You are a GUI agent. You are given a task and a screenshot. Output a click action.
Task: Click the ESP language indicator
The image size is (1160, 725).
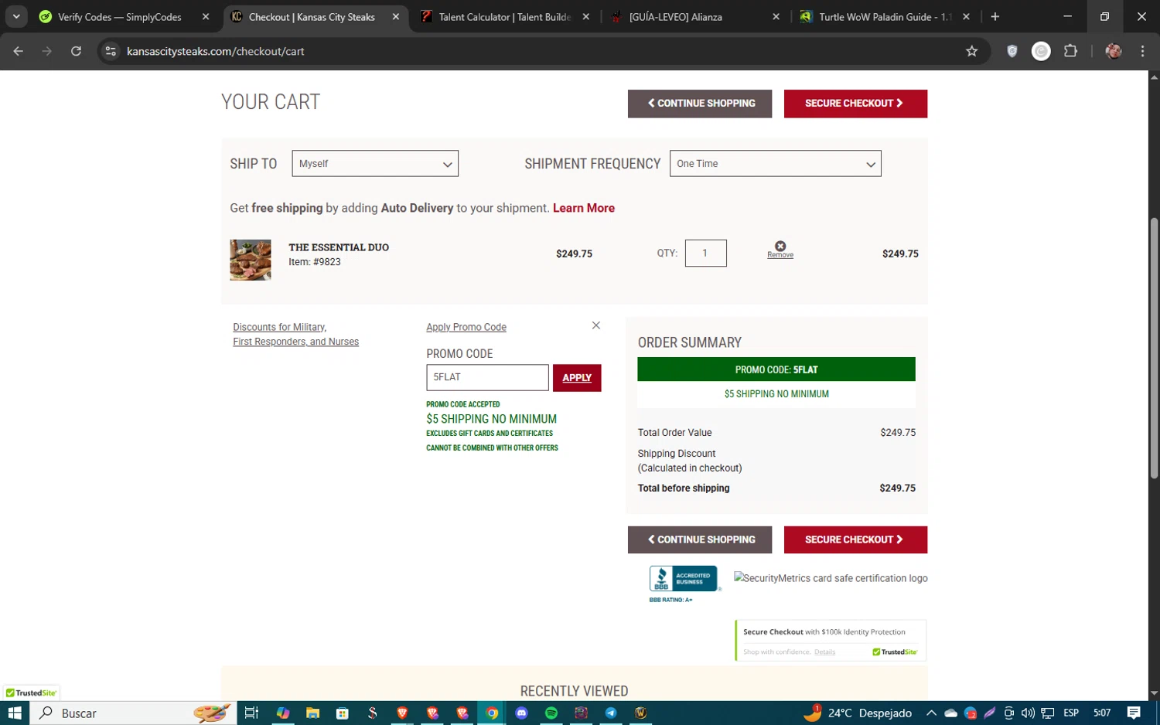(x=1071, y=713)
